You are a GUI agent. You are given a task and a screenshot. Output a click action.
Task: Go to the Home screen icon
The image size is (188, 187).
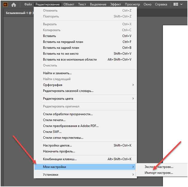tap(13, 5)
